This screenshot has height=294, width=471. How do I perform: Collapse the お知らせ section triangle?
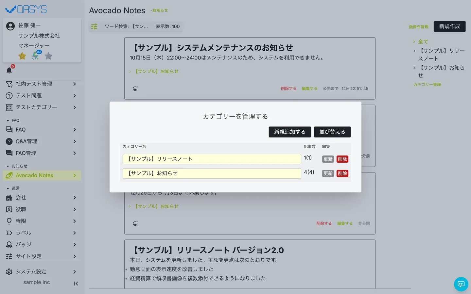(x=8, y=166)
